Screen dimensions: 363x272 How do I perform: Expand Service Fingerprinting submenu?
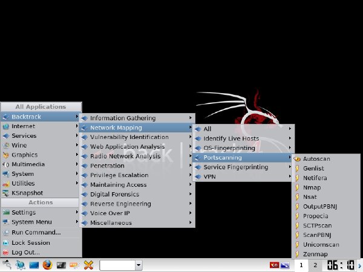(243, 167)
